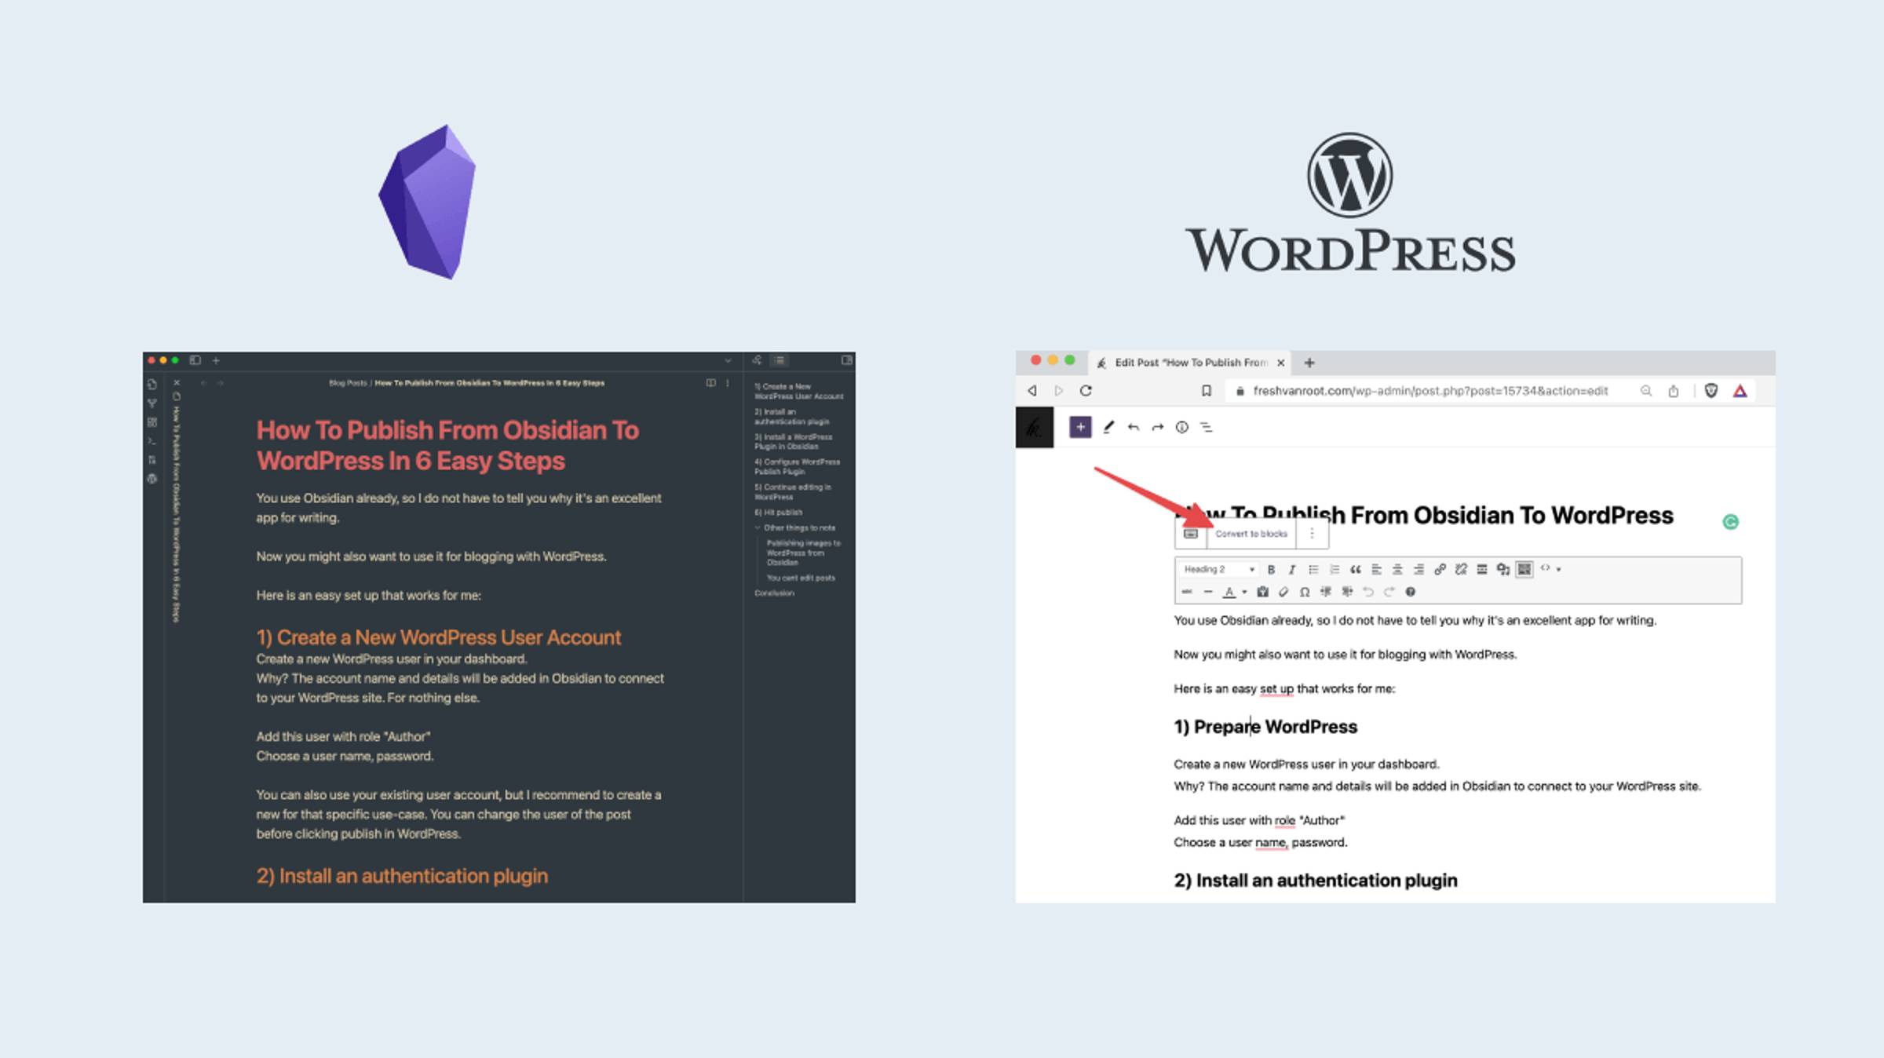Click WordPress publish ribbon icon in Obsidian
The image size is (1884, 1058).
pos(152,479)
